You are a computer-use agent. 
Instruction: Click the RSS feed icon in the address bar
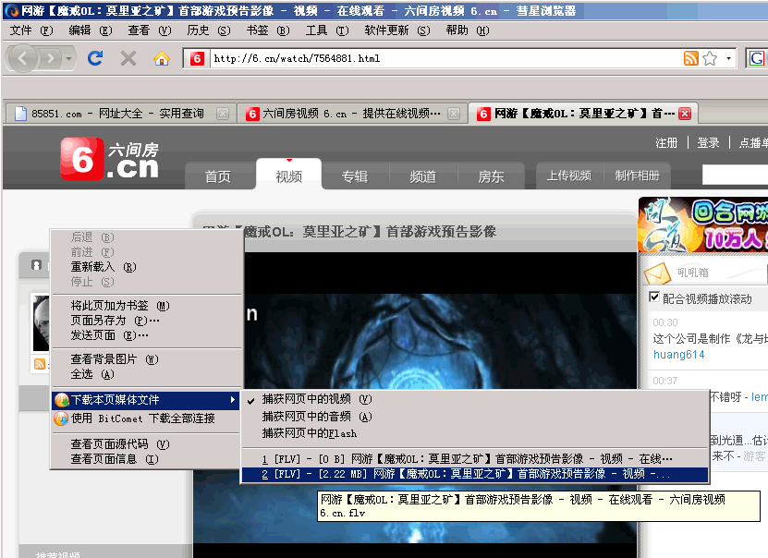[690, 58]
